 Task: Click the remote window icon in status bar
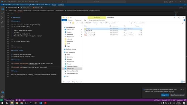(1, 100)
